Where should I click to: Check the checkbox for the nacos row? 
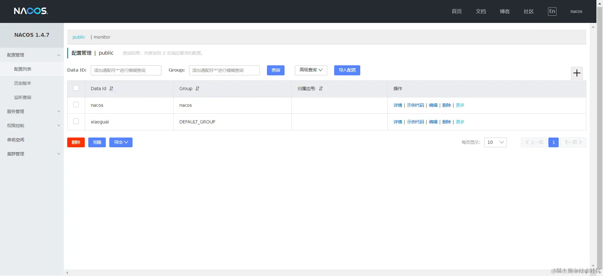[x=76, y=105]
